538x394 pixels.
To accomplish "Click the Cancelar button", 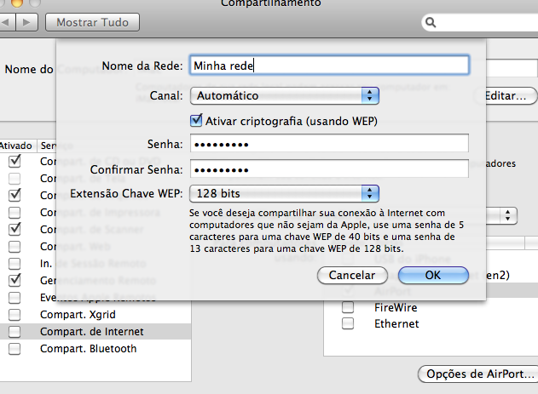I will tap(352, 276).
